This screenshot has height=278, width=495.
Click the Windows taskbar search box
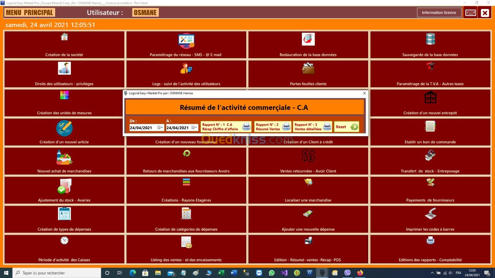pyautogui.click(x=57, y=273)
